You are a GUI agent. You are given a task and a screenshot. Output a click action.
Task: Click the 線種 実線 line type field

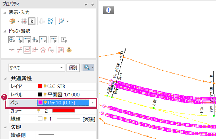coord(66,119)
